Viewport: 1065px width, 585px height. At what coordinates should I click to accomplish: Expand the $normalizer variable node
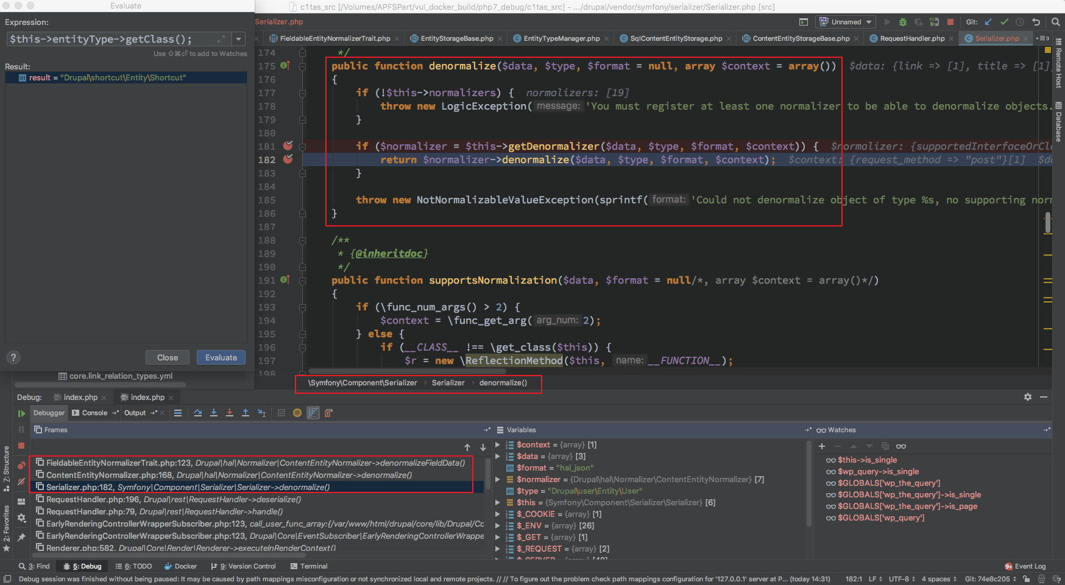tap(498, 480)
